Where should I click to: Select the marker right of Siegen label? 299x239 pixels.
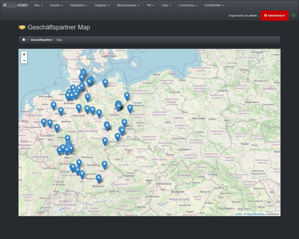click(x=68, y=139)
